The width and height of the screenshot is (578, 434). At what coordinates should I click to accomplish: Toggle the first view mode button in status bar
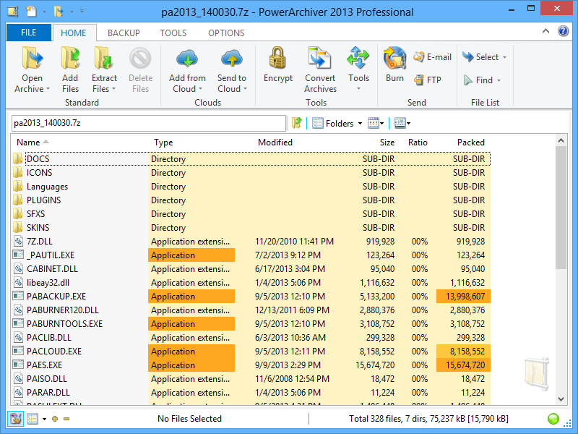point(15,419)
